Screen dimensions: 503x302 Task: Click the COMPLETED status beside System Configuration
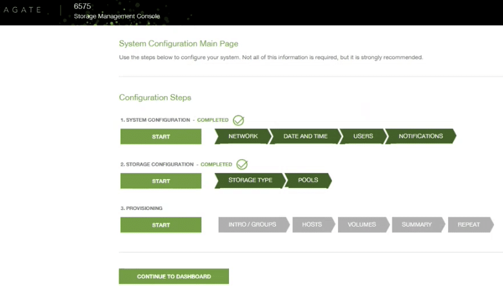[x=213, y=120]
